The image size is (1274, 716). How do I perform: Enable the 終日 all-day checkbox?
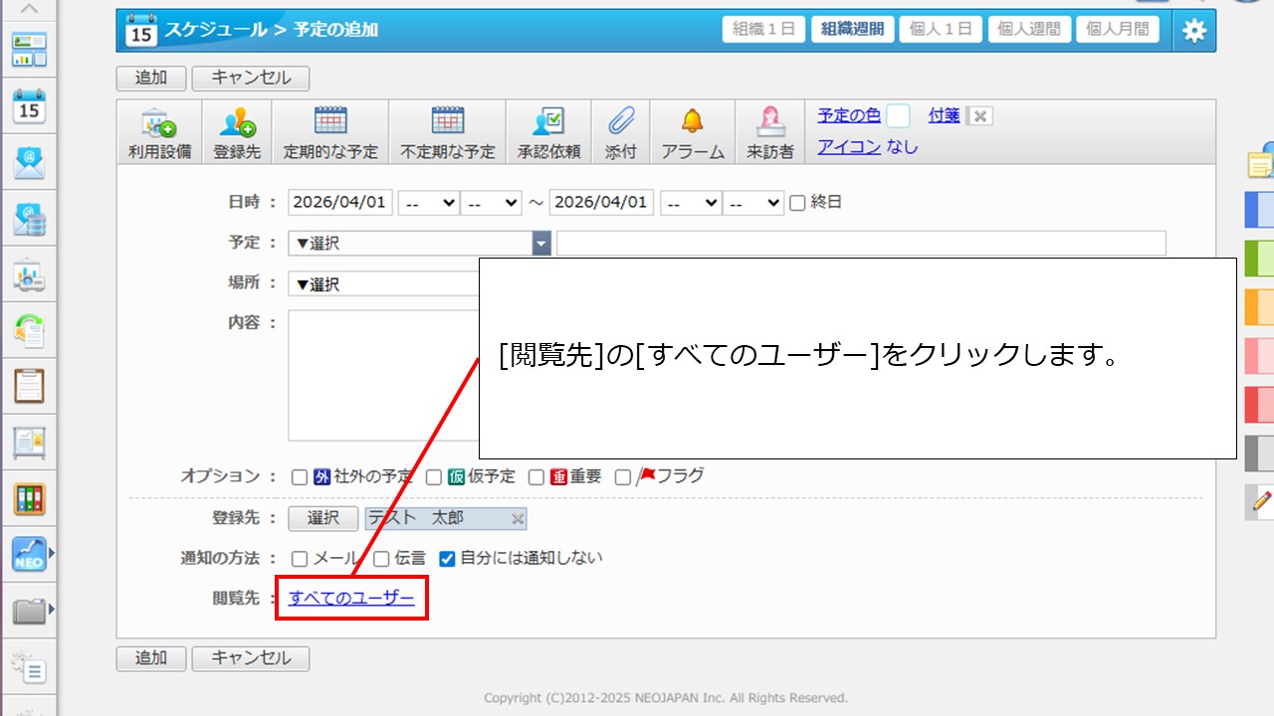click(x=797, y=203)
